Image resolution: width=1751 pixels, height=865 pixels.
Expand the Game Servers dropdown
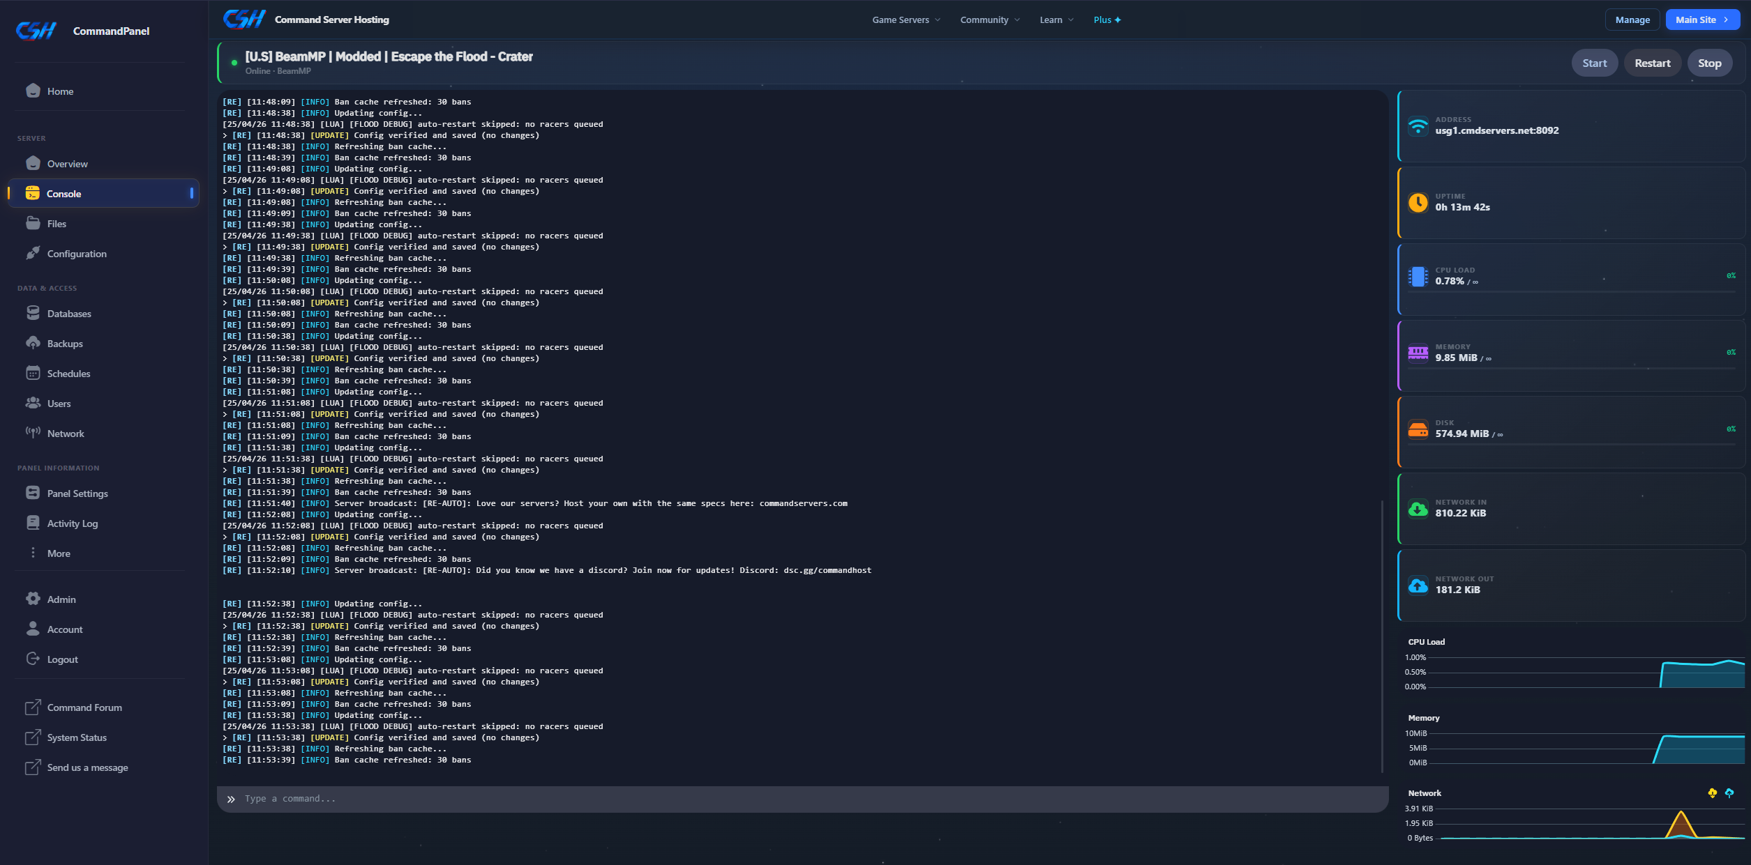906,20
